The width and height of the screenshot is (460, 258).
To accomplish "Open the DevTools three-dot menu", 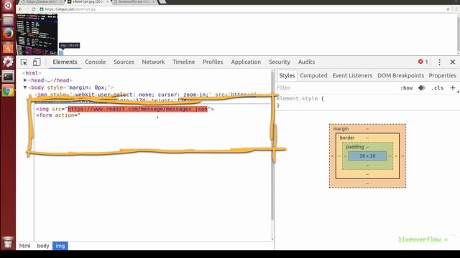I will pyautogui.click(x=439, y=62).
